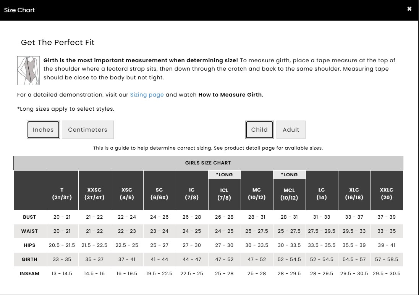Show the Adult size chart
The height and width of the screenshot is (295, 419).
pos(291,130)
